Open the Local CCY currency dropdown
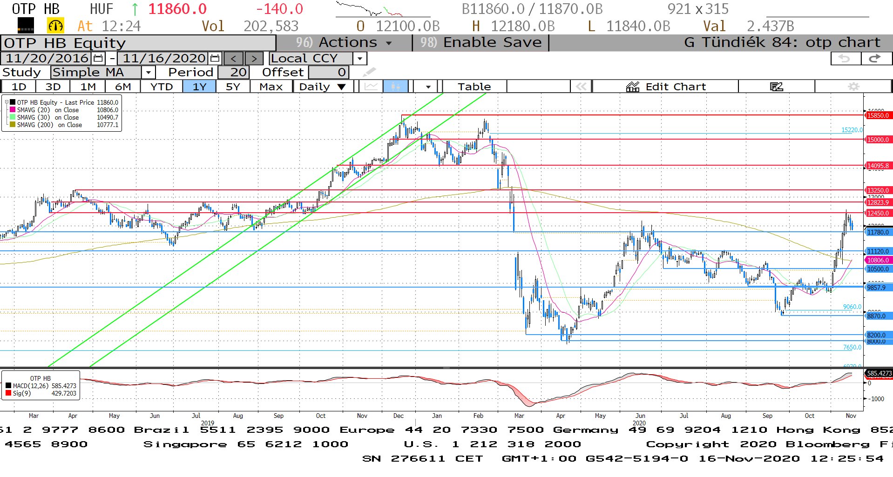Viewport: 893px width, 477px height. click(x=359, y=58)
